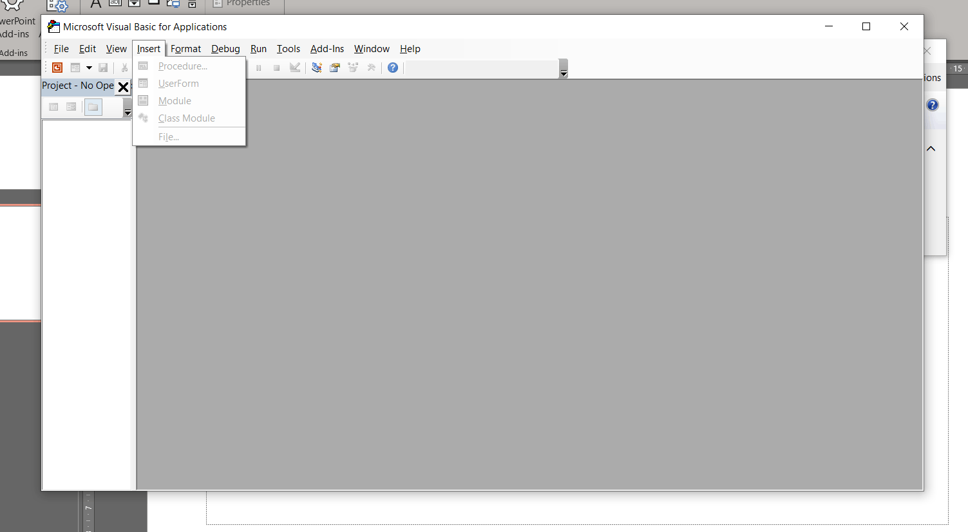Screen dimensions: 968x532
Task: Click the Help question mark icon
Action: [x=392, y=67]
